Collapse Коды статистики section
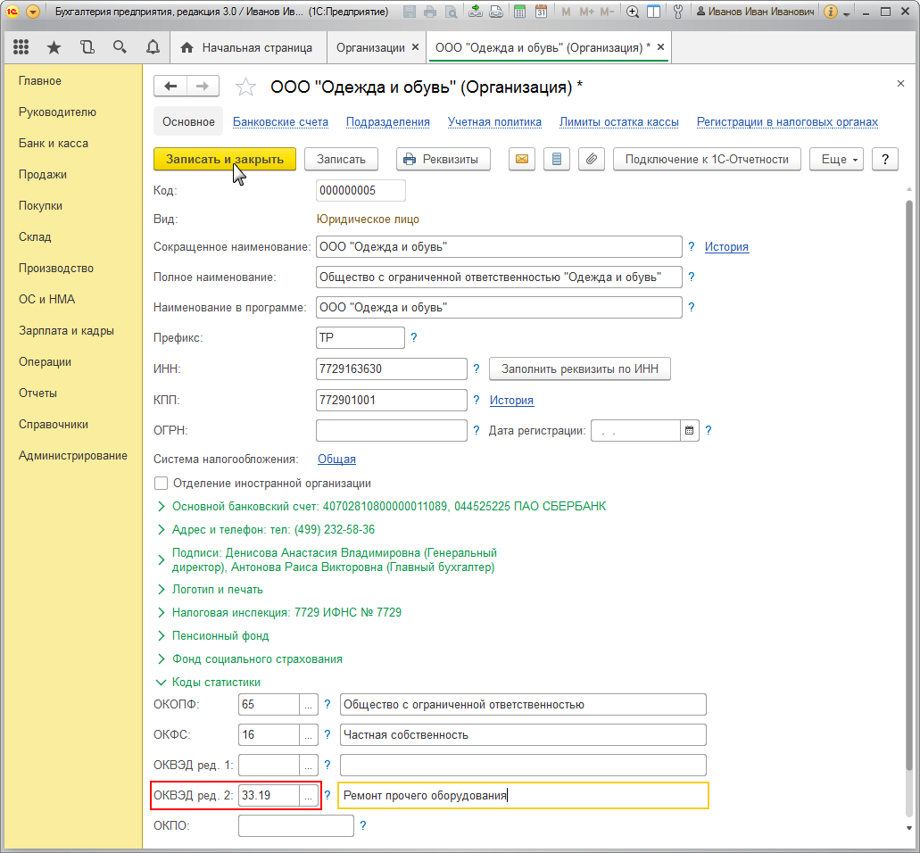This screenshot has height=853, width=920. point(161,683)
